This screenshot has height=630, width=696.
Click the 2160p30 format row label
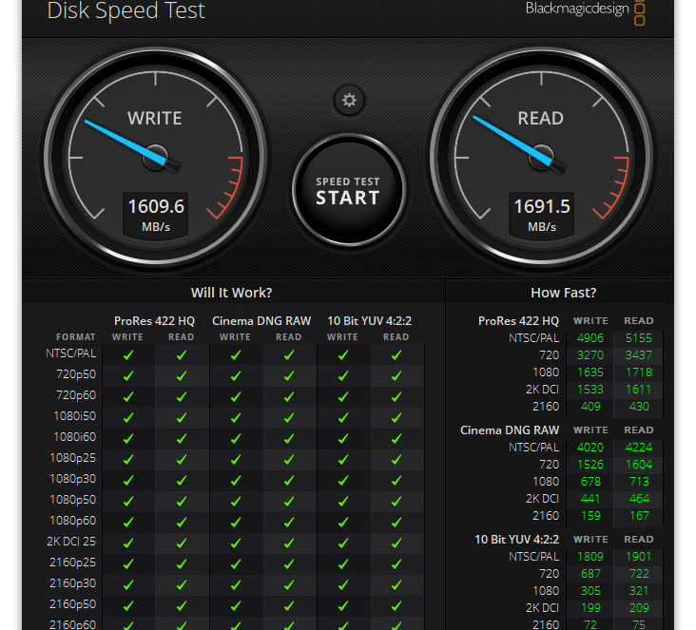click(73, 583)
